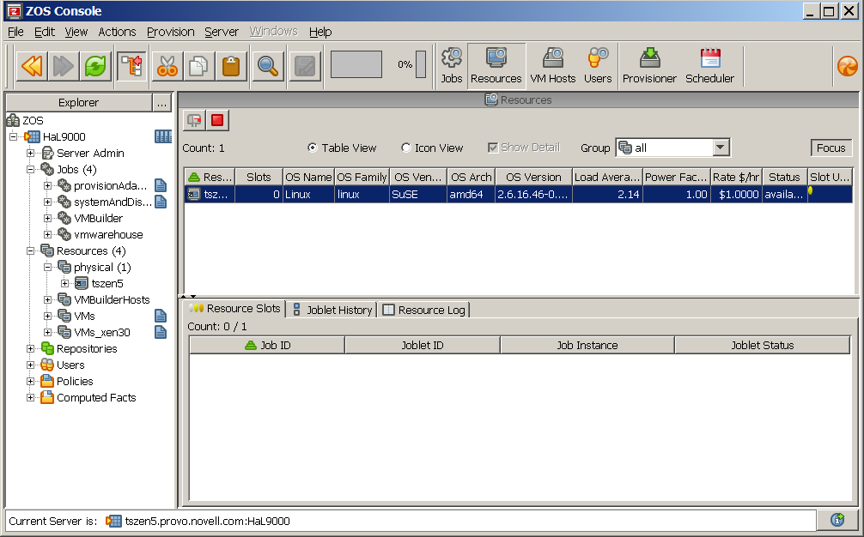Expand the Policies node
Viewport: 864px width, 537px height.
pos(31,381)
